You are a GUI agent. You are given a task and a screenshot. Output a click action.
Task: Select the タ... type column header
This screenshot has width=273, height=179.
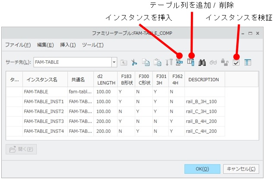tap(14, 79)
